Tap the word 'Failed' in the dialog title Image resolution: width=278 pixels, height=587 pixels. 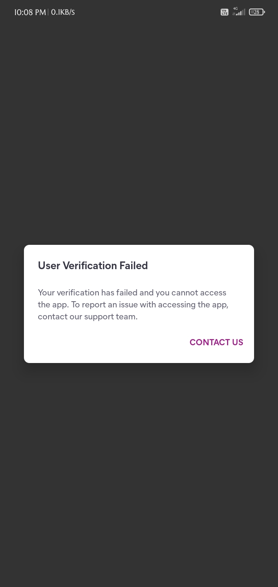coord(134,266)
